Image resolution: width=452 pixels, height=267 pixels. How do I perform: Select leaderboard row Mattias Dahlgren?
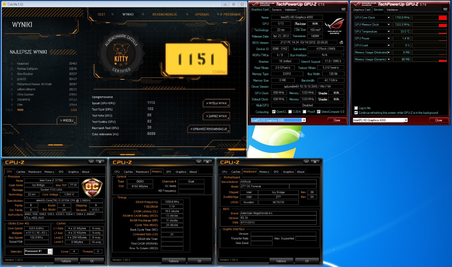43,69
